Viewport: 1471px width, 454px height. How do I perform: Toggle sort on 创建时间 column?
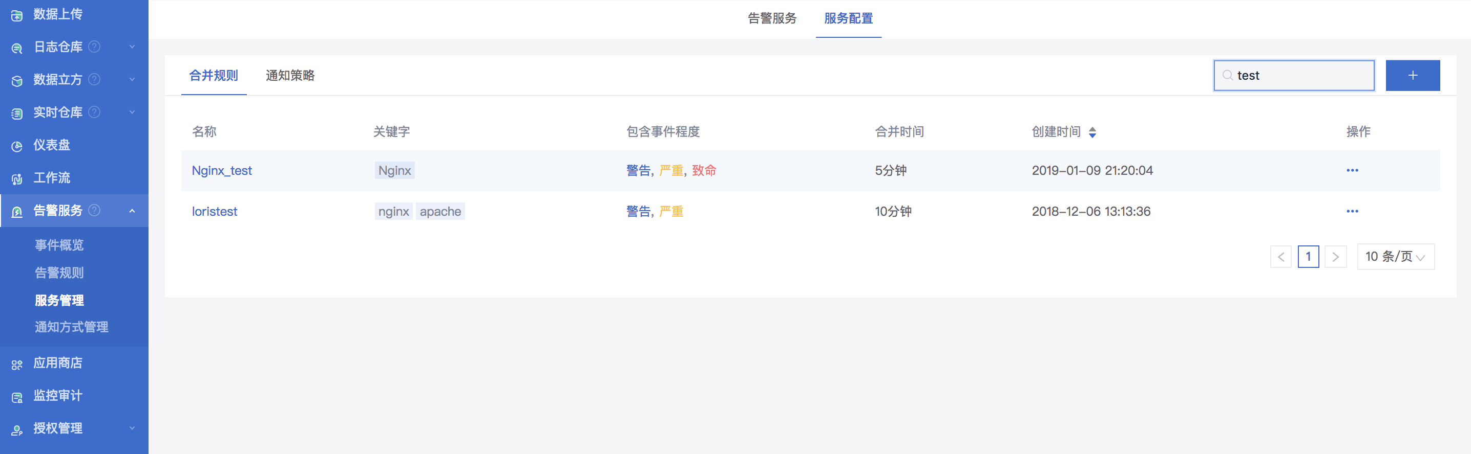coord(1092,132)
